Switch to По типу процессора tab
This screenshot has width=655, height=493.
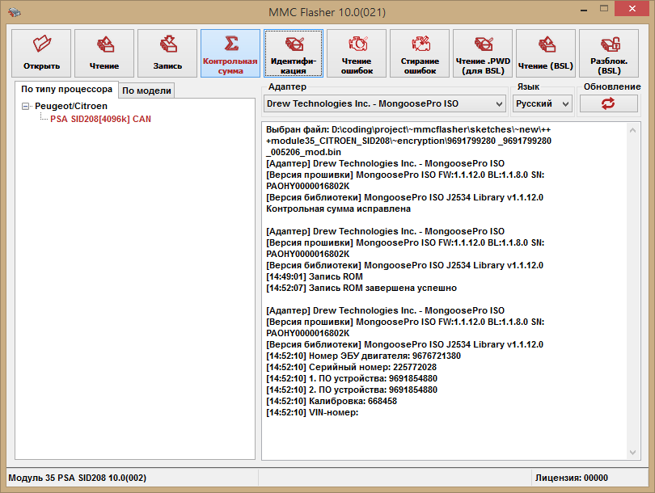tap(66, 89)
